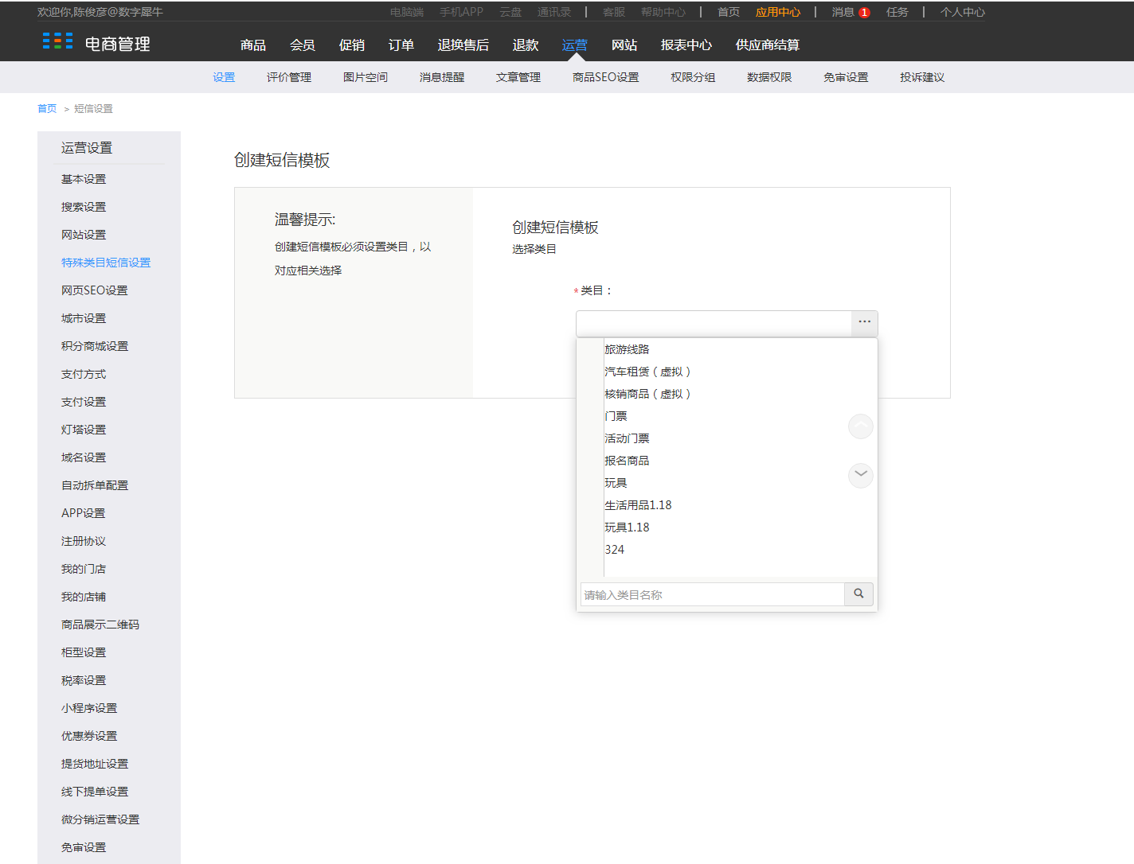Pick 玩具 category entry
Screen dimensions: 1134x864
click(x=616, y=483)
